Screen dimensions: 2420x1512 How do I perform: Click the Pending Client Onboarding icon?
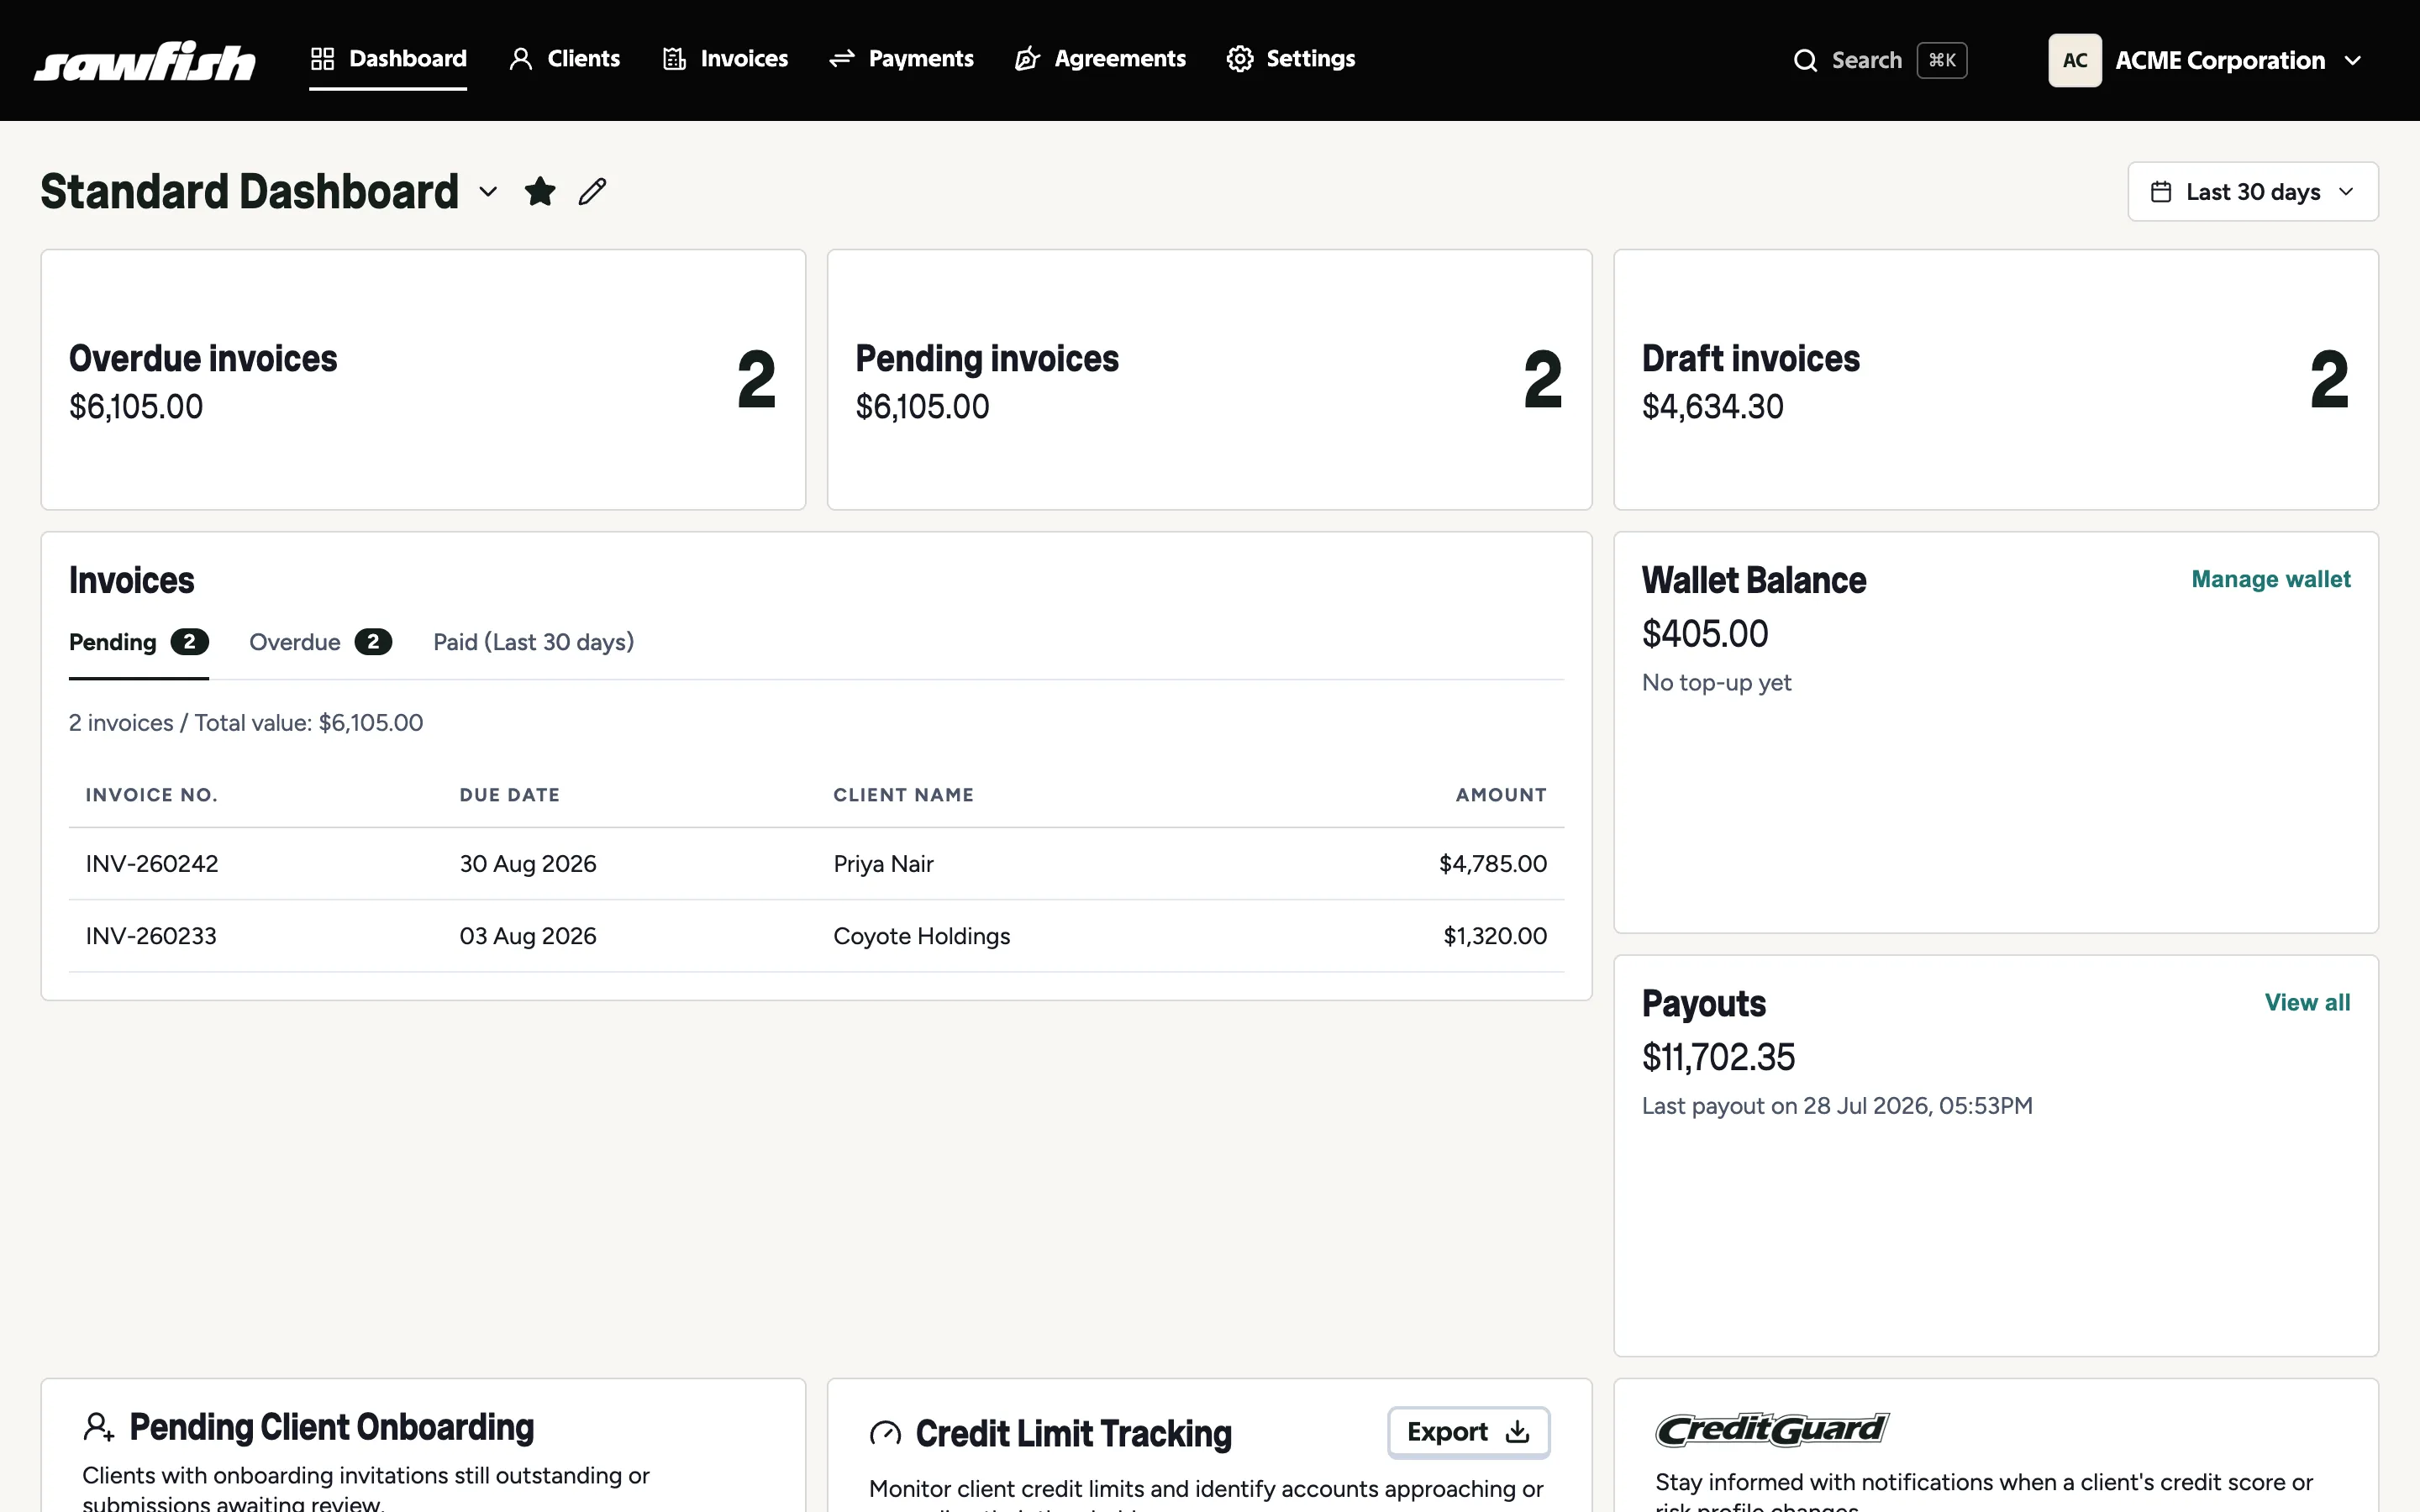coord(98,1427)
